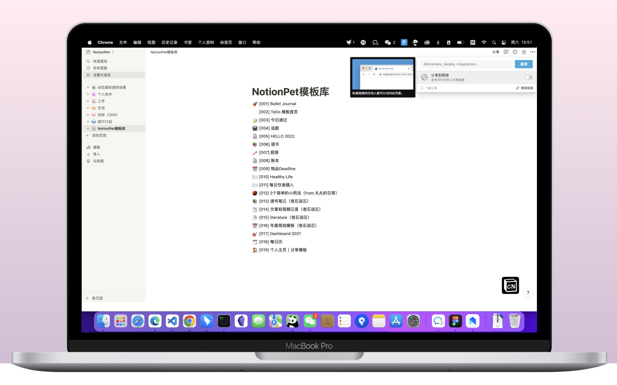617x385 pixels.
Task: Click the blue 邀请 invite button
Action: click(523, 64)
